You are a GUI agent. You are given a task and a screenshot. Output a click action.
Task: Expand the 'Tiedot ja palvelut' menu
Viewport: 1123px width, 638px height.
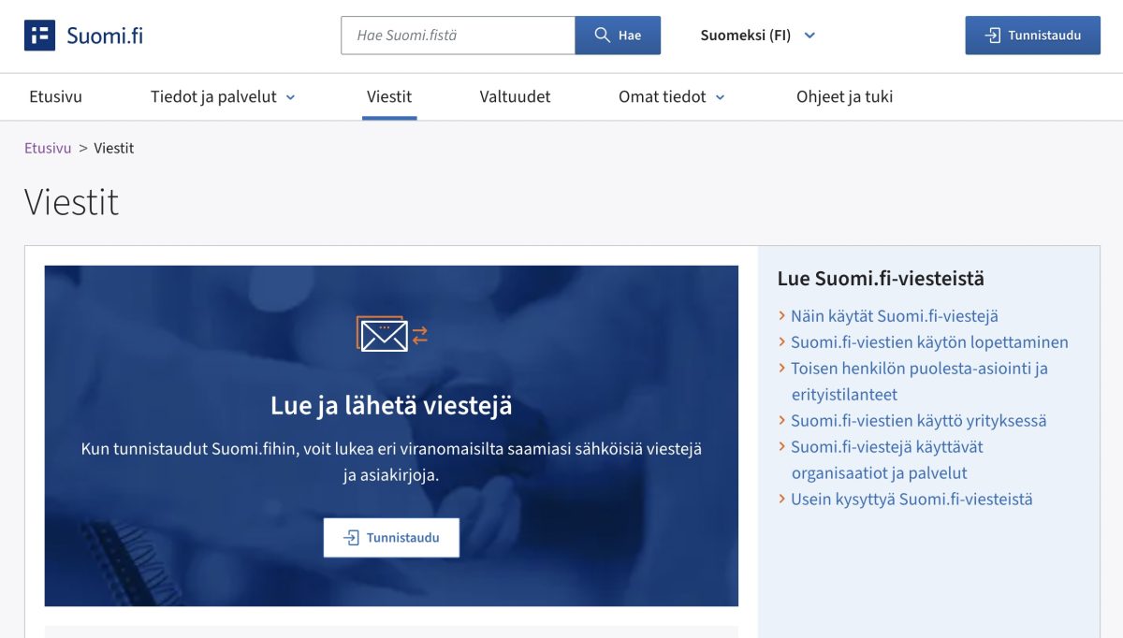(222, 96)
